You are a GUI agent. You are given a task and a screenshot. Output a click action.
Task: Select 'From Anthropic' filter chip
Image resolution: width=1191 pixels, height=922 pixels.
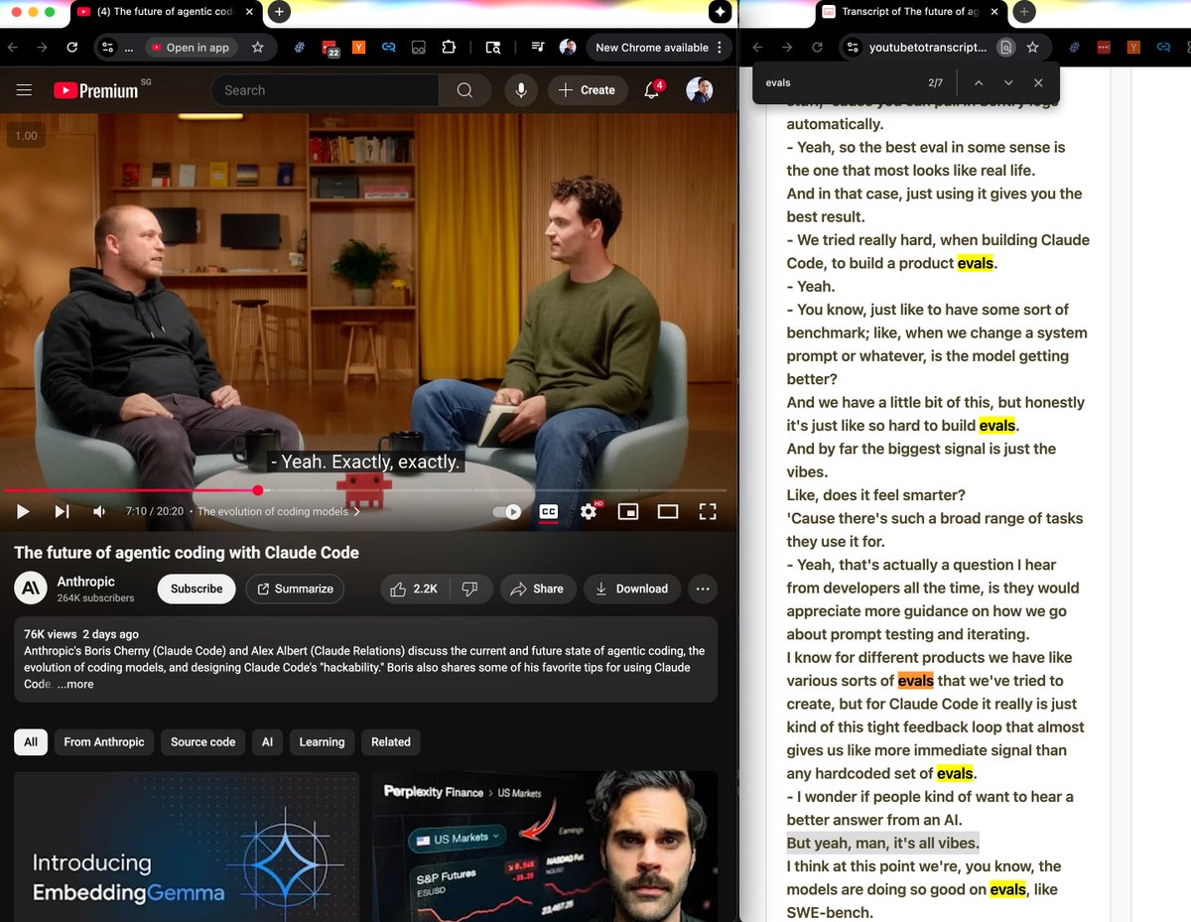click(104, 741)
